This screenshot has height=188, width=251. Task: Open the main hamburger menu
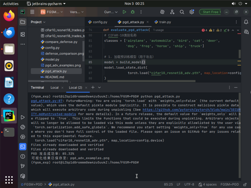point(32,12)
